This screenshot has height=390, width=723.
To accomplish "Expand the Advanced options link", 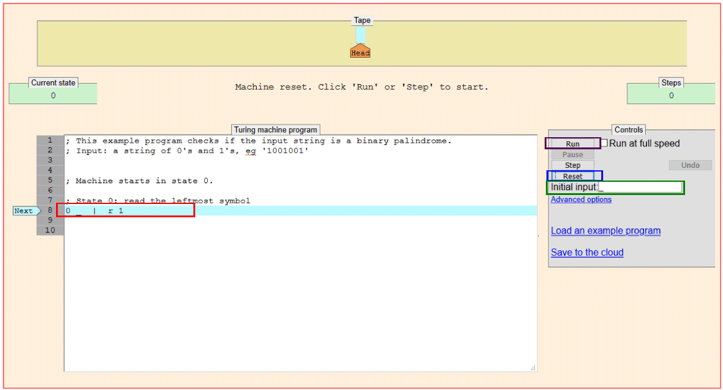I will tap(581, 200).
